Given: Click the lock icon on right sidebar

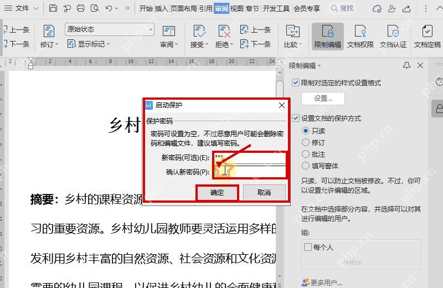Looking at the screenshot, I should pos(439,109).
